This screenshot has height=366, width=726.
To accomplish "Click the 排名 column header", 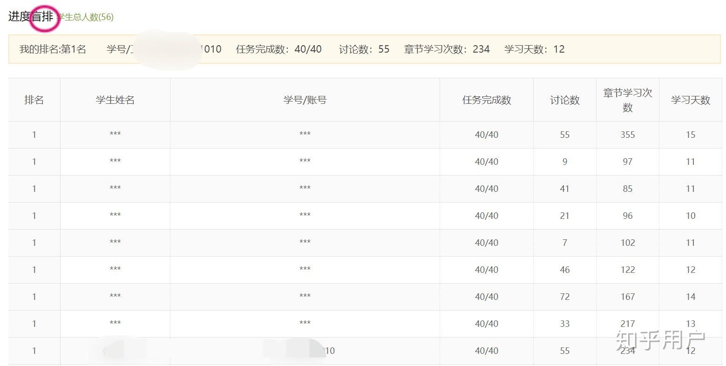I will point(34,100).
